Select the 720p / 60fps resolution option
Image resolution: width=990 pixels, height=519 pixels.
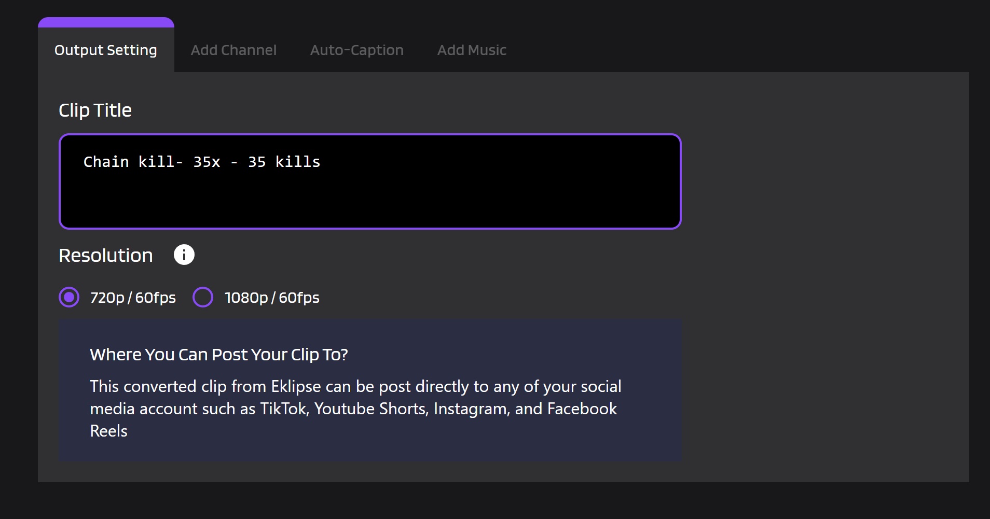(68, 297)
